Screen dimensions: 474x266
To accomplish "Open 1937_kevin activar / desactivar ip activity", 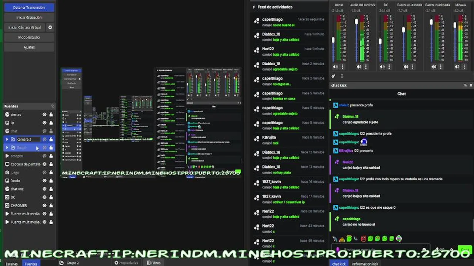I will click(x=289, y=199).
